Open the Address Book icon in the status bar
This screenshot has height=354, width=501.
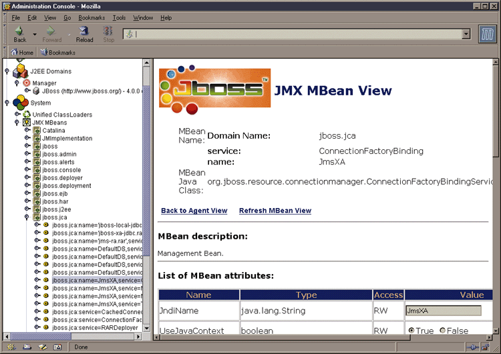(x=57, y=347)
